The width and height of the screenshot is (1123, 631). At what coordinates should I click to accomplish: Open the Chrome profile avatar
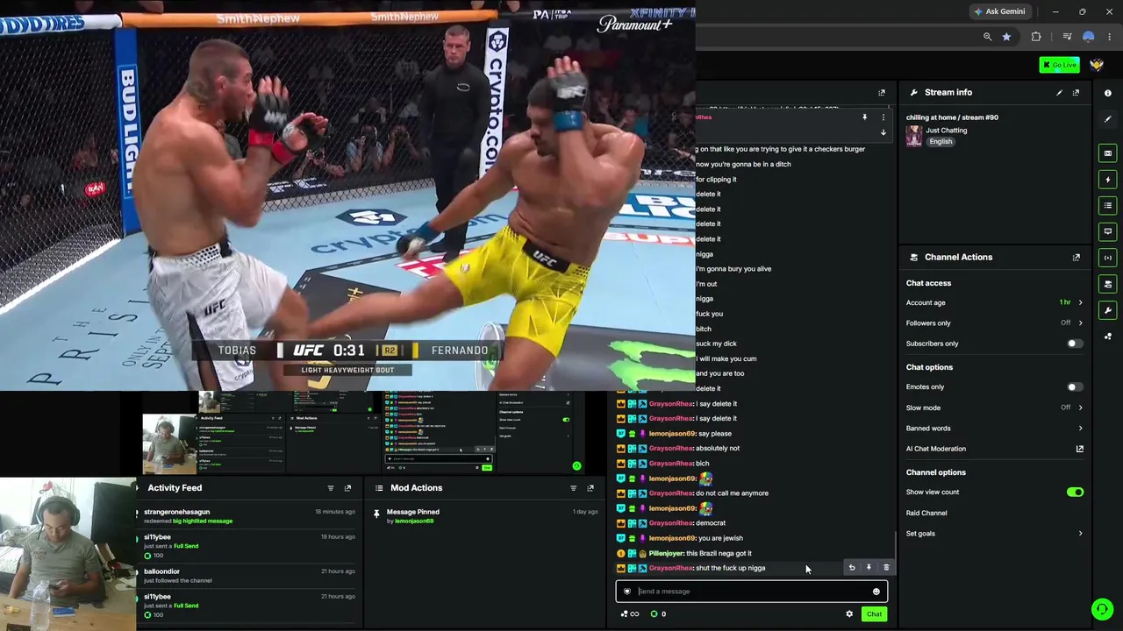coord(1089,37)
